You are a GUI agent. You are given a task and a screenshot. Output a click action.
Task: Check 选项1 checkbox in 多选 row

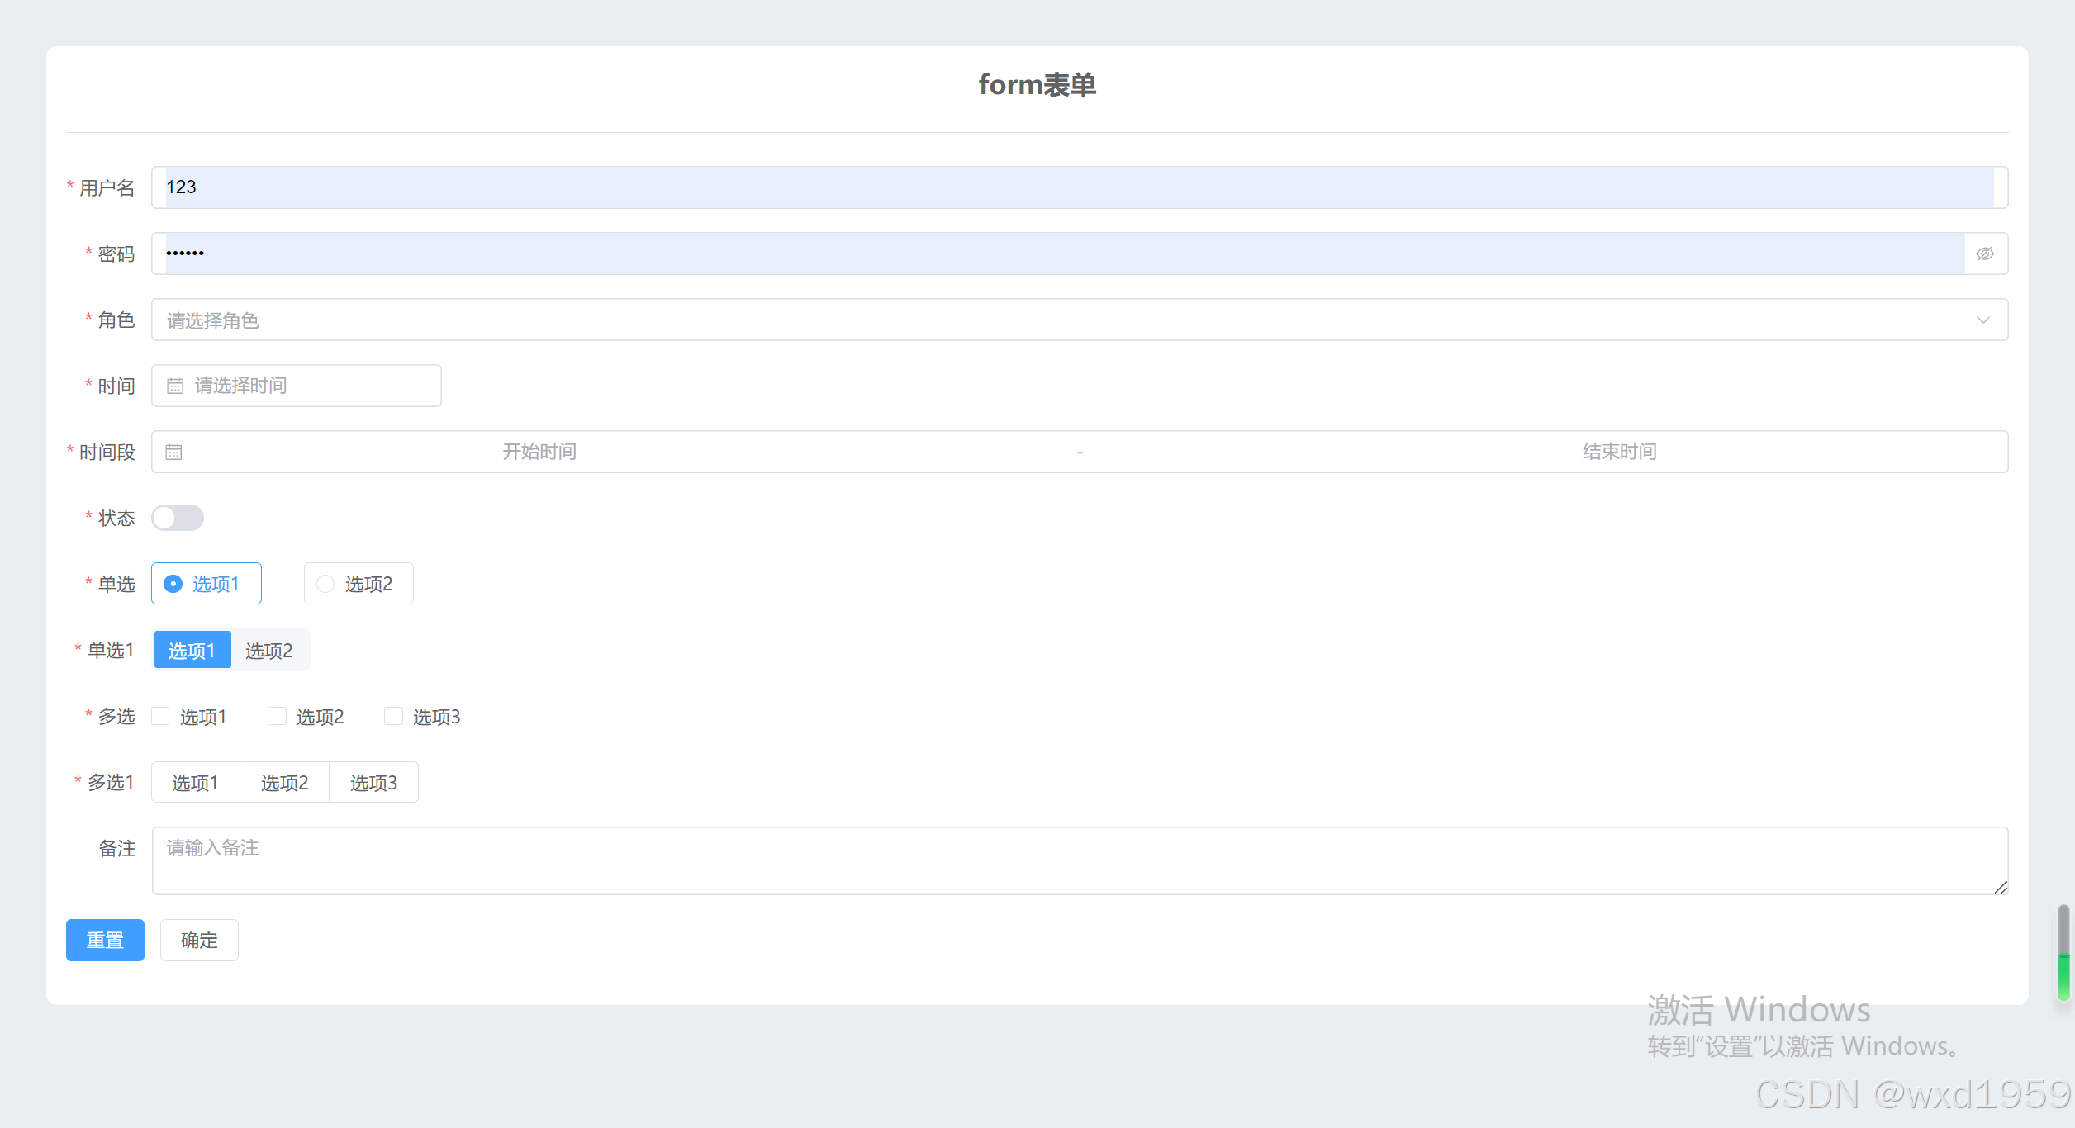pyautogui.click(x=161, y=716)
